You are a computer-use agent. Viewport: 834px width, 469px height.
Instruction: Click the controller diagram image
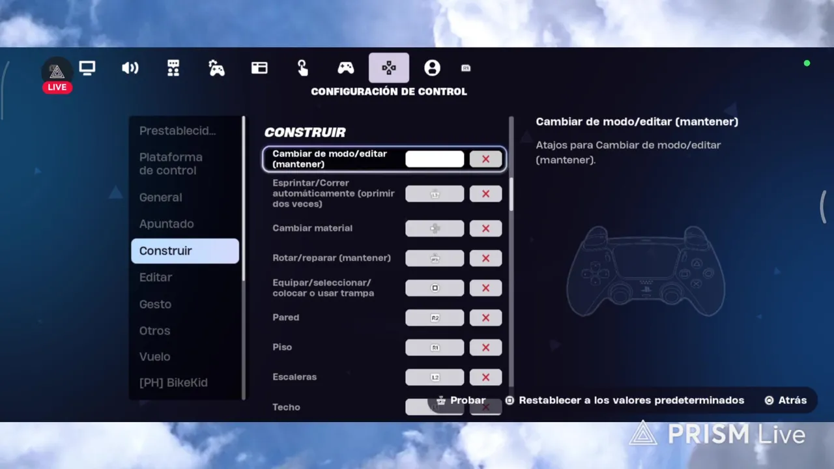pyautogui.click(x=646, y=271)
